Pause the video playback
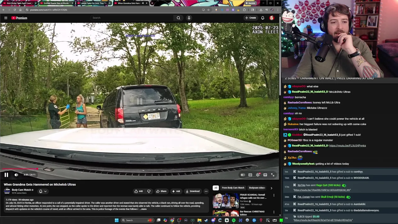The image size is (398, 224). pos(6,175)
